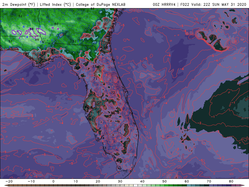
Task: Click the 0 label on the color scale
Action: tap(53, 181)
